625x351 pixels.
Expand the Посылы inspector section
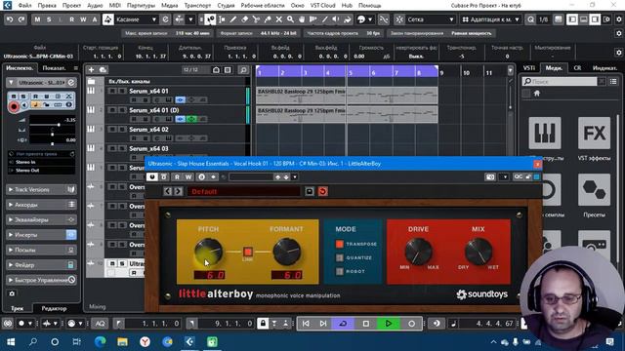pos(41,250)
